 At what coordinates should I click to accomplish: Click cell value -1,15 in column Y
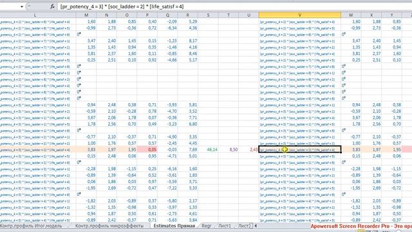coord(396,169)
